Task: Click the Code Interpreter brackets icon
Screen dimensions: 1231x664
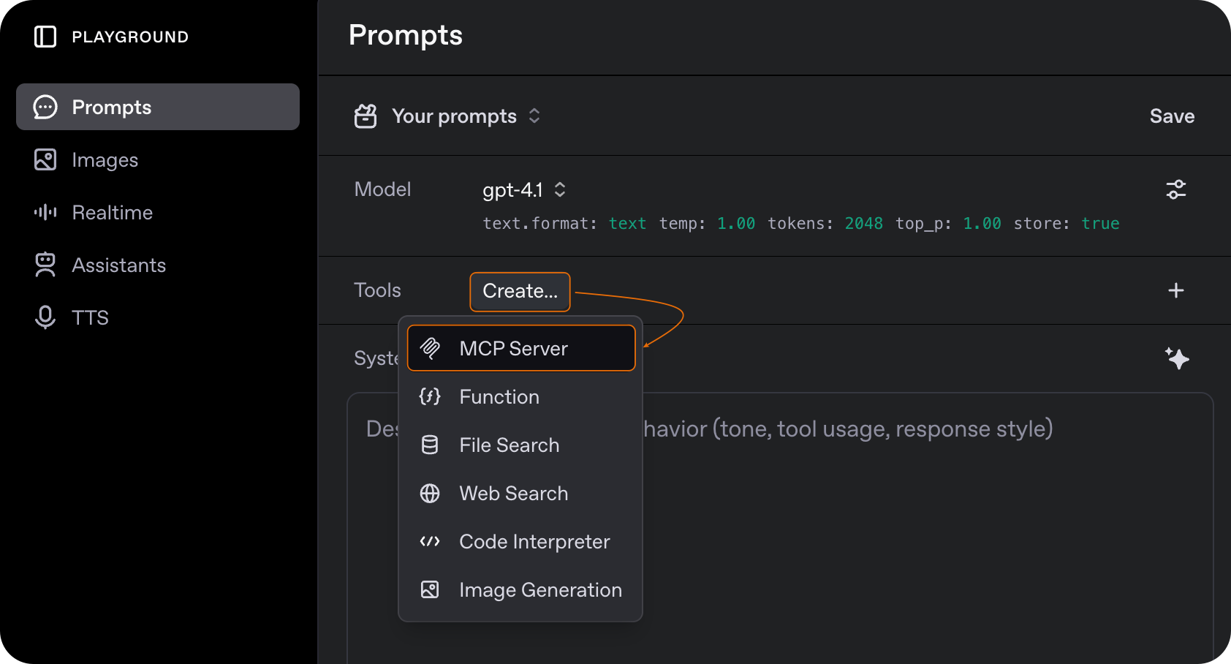Action: point(430,541)
